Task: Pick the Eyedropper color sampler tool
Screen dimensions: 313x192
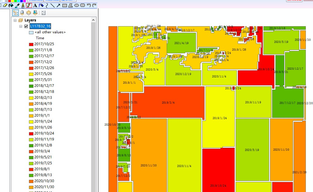Action: click(17, 5)
